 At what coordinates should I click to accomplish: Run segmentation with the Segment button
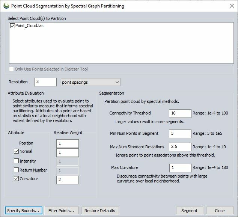(x=190, y=210)
